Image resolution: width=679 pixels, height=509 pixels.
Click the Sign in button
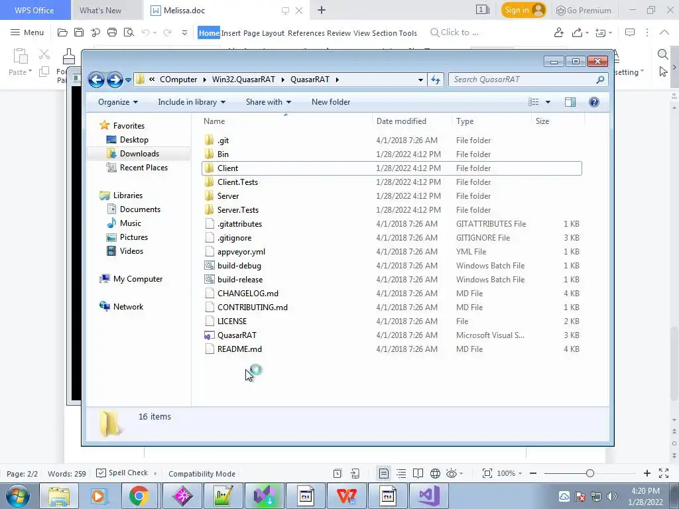[523, 10]
